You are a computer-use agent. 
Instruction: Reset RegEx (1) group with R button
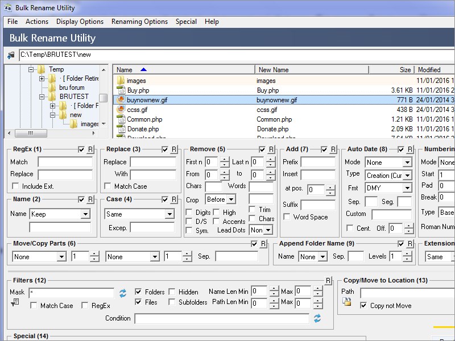click(x=90, y=149)
